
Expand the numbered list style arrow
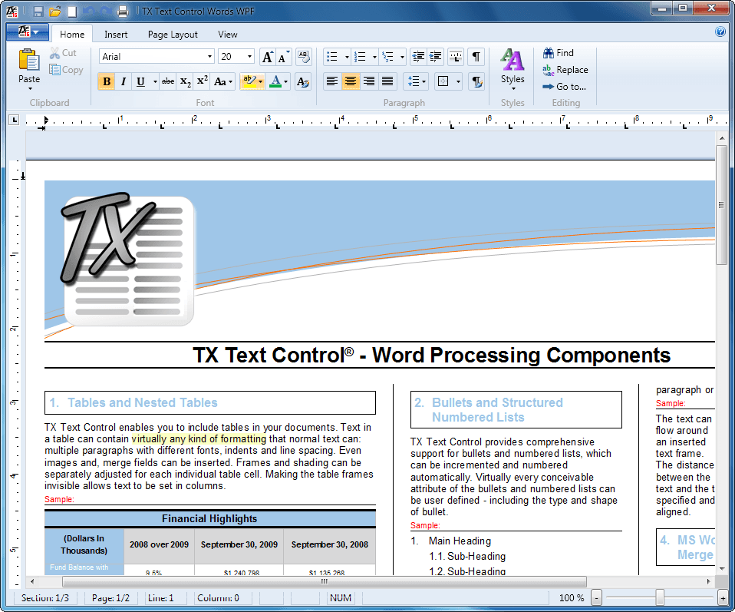(374, 57)
